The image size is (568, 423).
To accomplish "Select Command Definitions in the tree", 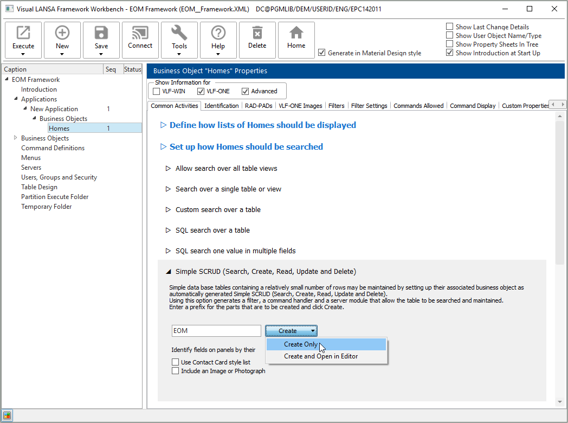I will (53, 148).
